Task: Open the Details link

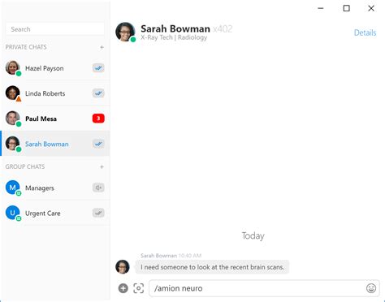Action: pyautogui.click(x=365, y=32)
